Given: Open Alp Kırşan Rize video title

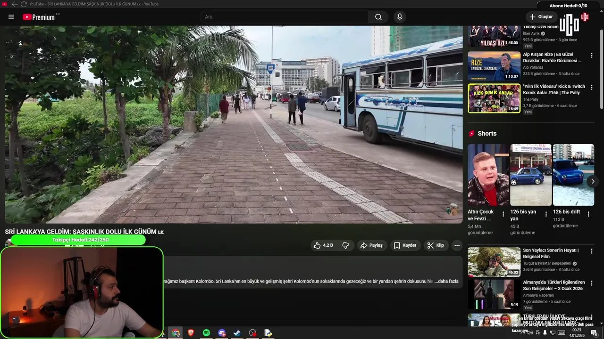Looking at the screenshot, I should tap(552, 57).
